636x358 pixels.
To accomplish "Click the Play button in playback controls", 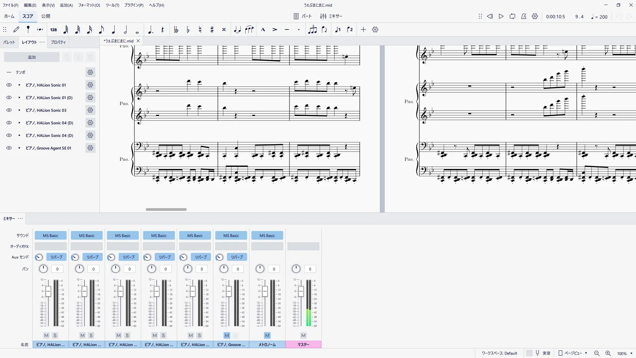I will point(501,16).
